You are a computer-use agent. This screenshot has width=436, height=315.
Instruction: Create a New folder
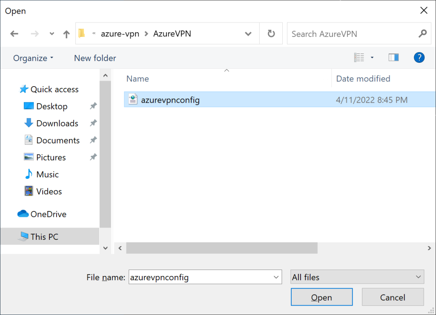point(95,58)
